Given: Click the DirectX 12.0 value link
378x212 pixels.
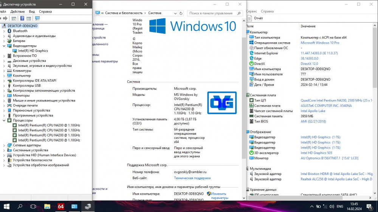Looking at the screenshot, I should point(309,64).
